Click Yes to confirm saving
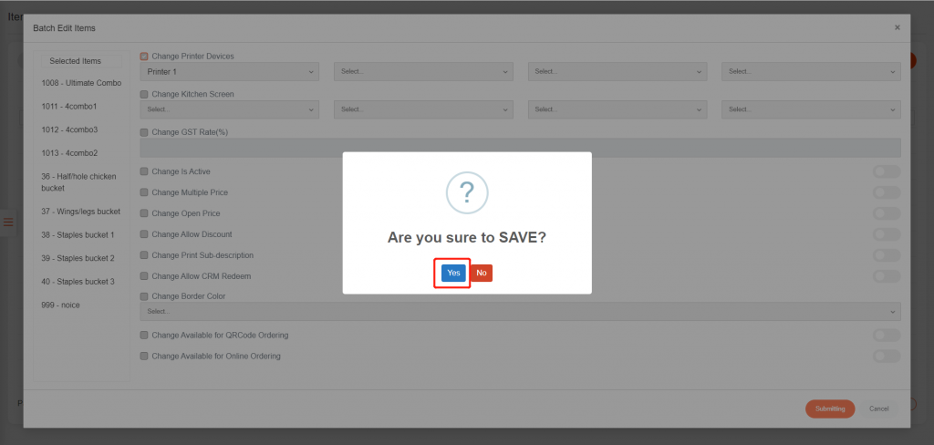 coord(453,273)
